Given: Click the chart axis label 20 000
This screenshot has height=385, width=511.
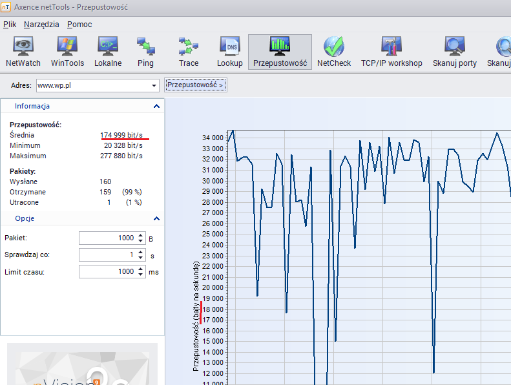Looking at the screenshot, I should (x=213, y=287).
